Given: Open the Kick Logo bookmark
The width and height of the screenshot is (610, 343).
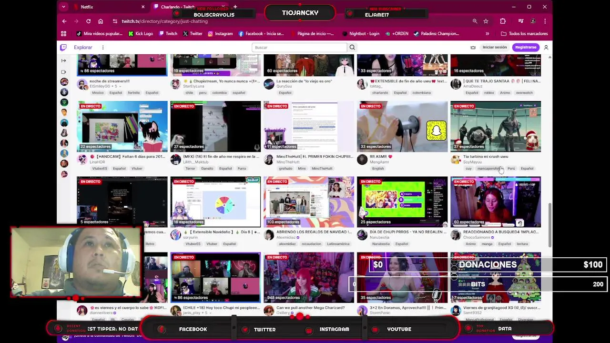Looking at the screenshot, I should tap(141, 34).
